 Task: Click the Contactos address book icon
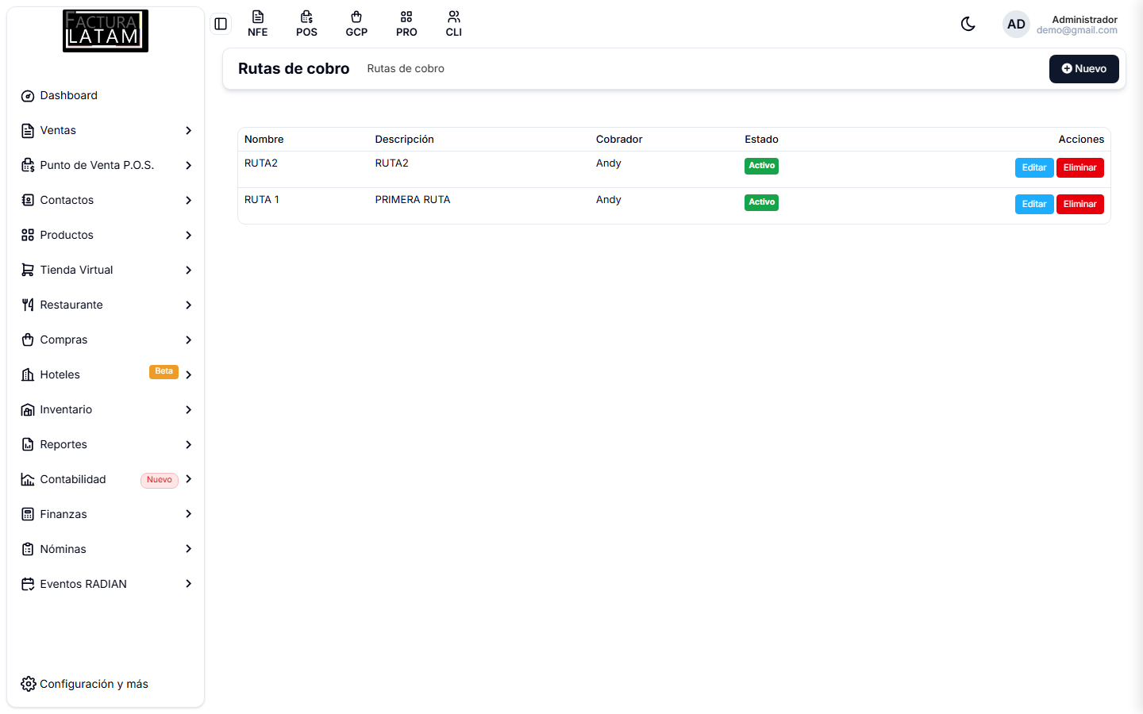[x=28, y=201]
